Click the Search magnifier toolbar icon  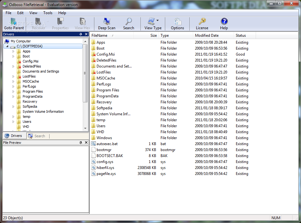pos(129,22)
